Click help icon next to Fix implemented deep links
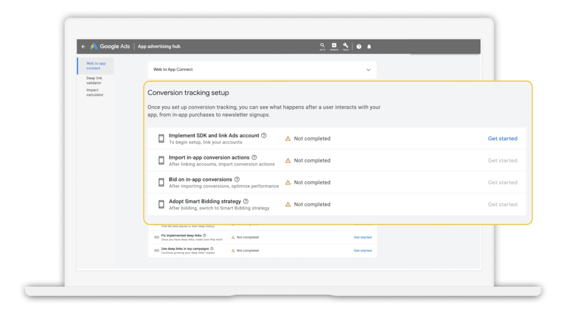 (x=205, y=235)
